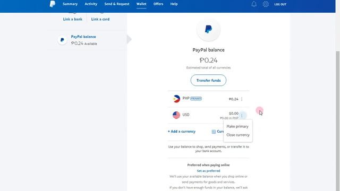The image size is (340, 191).
Task: Select PayPal balance entry in sidebar
Action: pyautogui.click(x=87, y=40)
